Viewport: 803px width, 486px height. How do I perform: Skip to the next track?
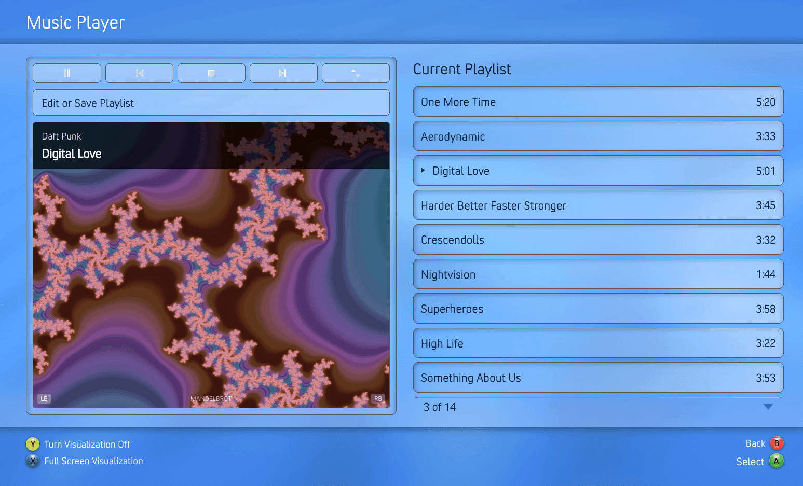point(283,73)
